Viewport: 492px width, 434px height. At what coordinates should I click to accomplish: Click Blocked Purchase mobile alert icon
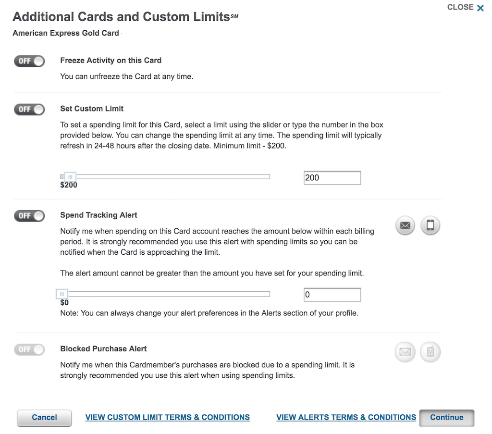[430, 352]
